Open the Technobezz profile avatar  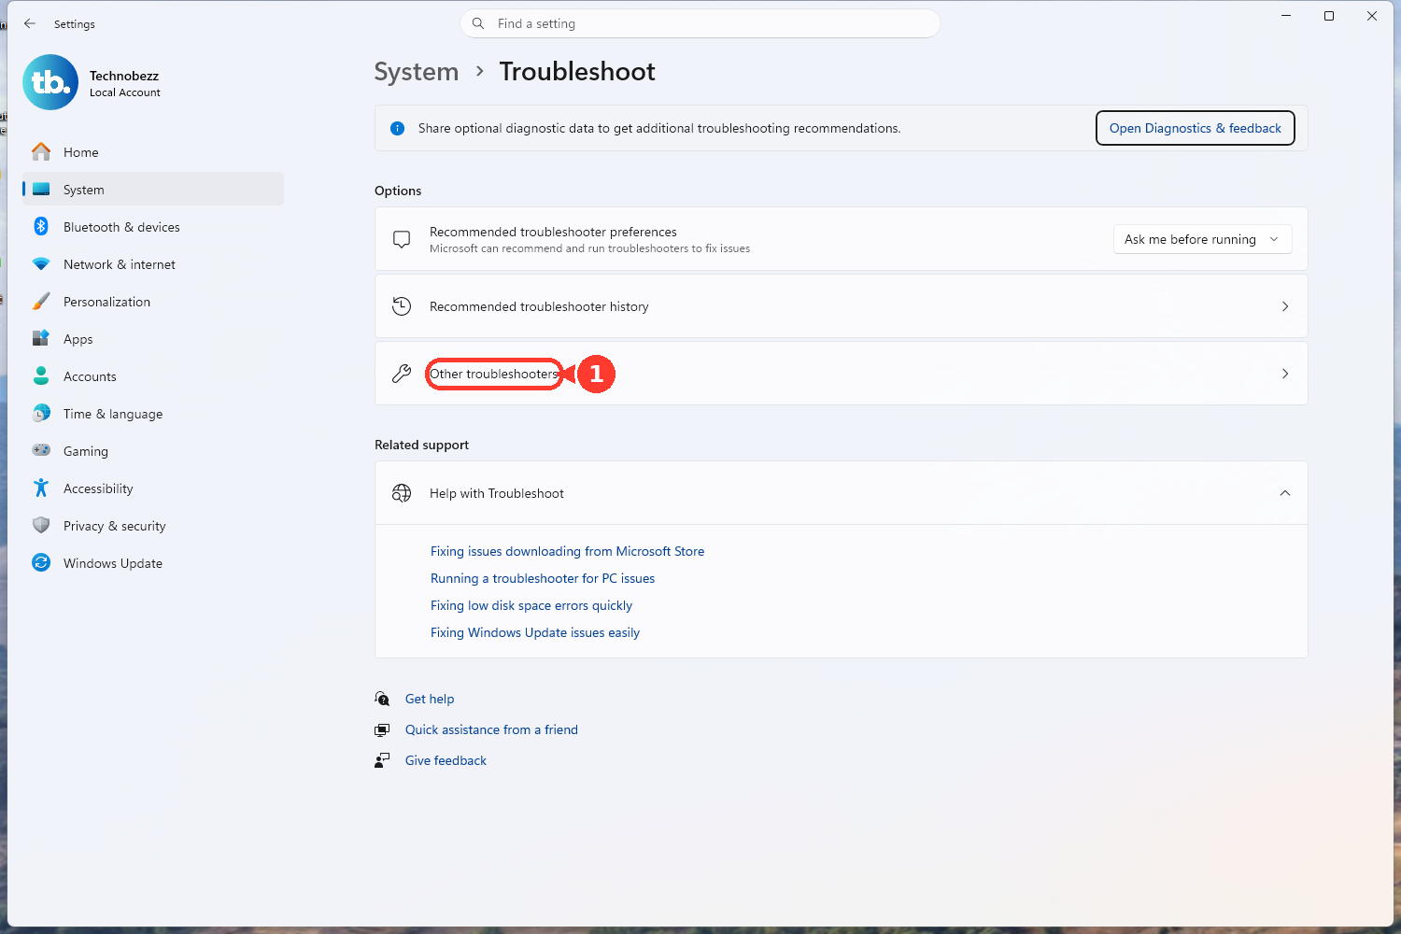click(x=50, y=82)
